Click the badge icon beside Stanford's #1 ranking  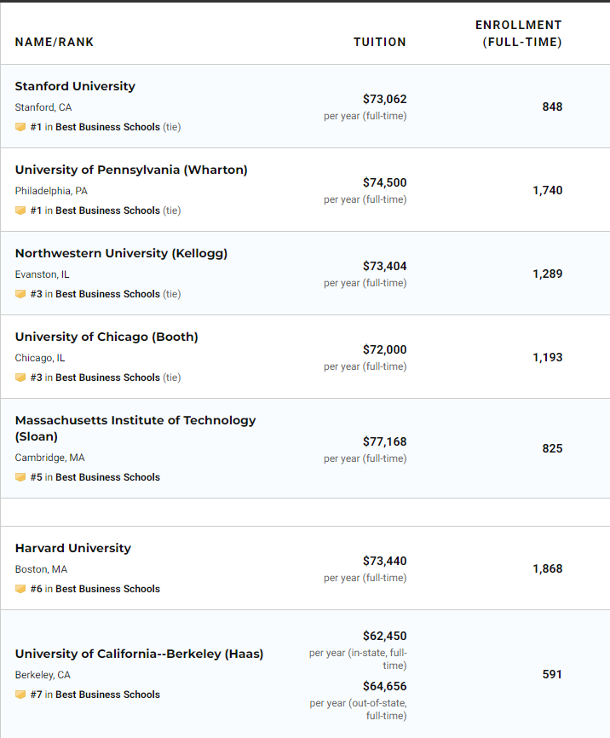(x=20, y=127)
